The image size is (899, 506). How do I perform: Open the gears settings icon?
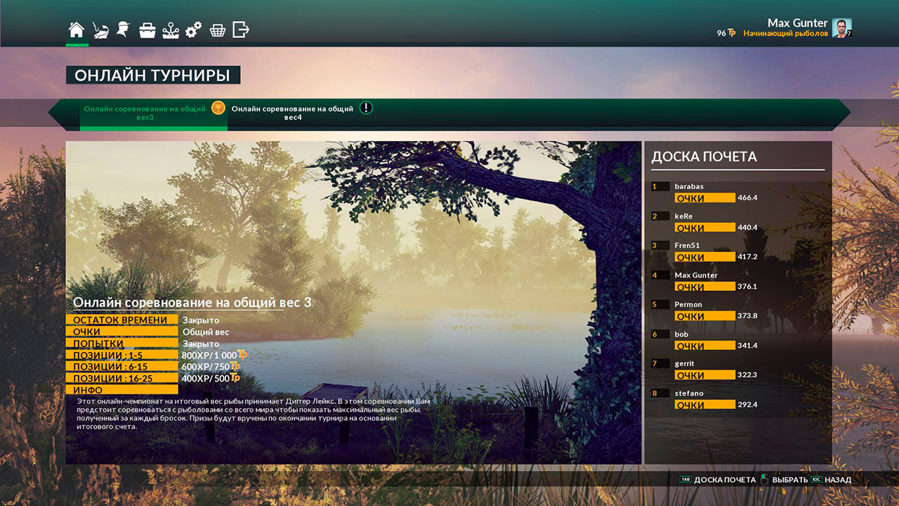coord(194,30)
